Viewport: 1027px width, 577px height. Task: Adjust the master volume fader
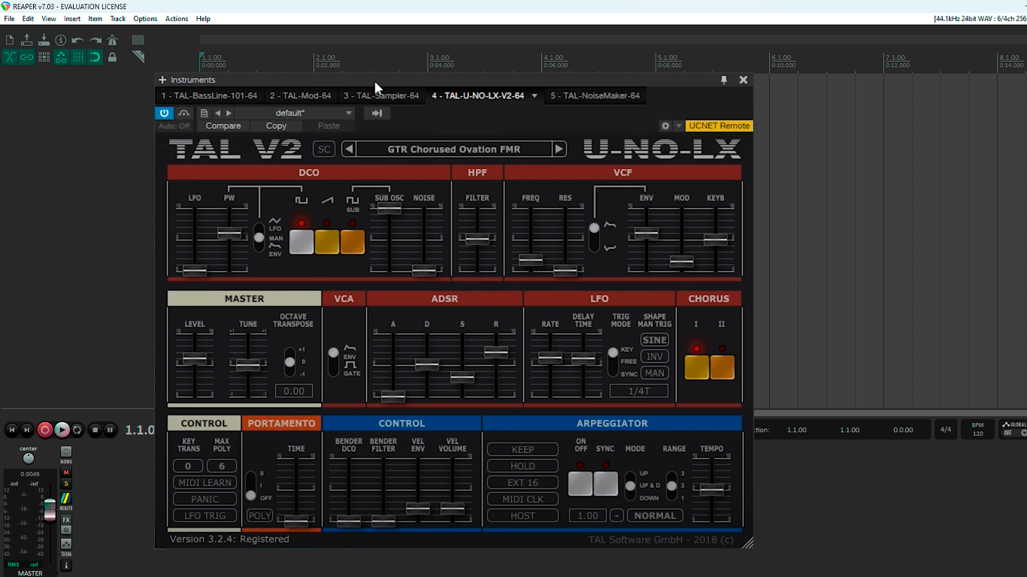50,509
